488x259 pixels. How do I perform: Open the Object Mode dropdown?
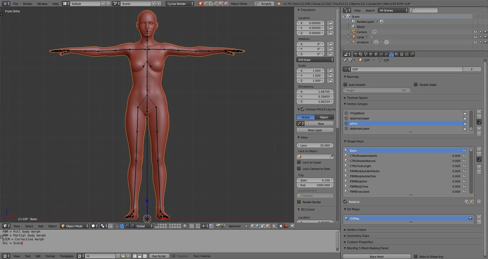(74, 226)
